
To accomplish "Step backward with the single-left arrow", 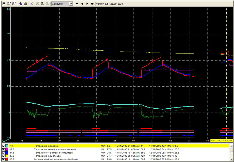I will [82, 3].
